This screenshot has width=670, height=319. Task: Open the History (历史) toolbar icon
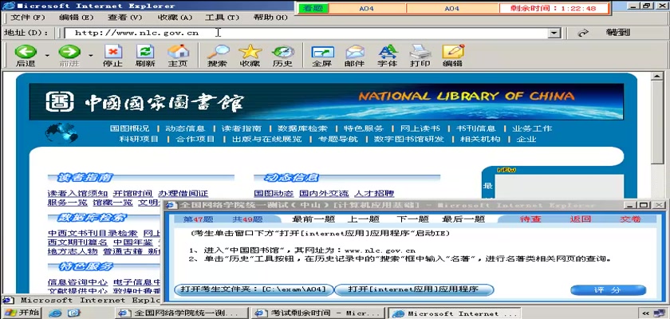point(282,52)
